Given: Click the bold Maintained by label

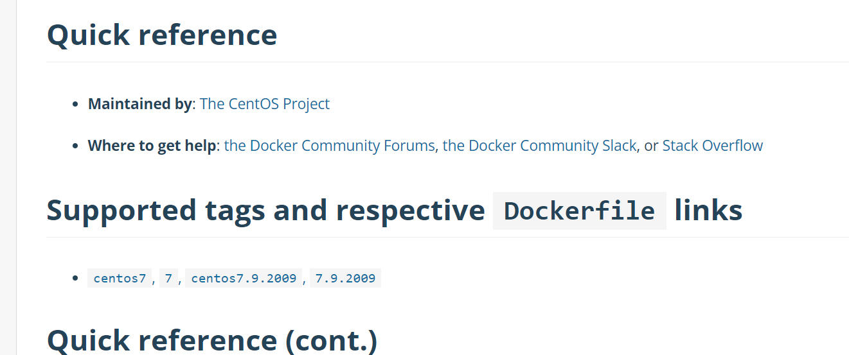Looking at the screenshot, I should pos(139,104).
